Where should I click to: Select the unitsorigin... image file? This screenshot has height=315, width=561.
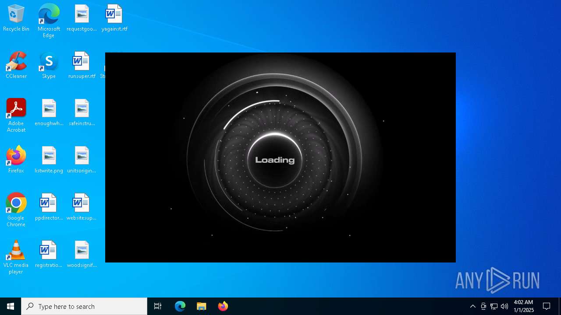click(x=82, y=160)
